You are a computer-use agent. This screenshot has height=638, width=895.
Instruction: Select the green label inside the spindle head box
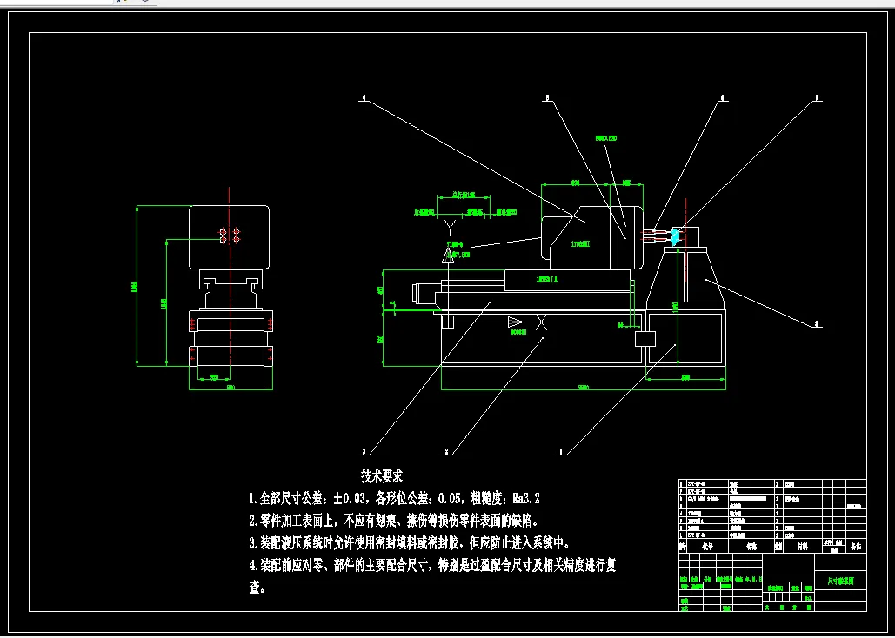coord(580,243)
